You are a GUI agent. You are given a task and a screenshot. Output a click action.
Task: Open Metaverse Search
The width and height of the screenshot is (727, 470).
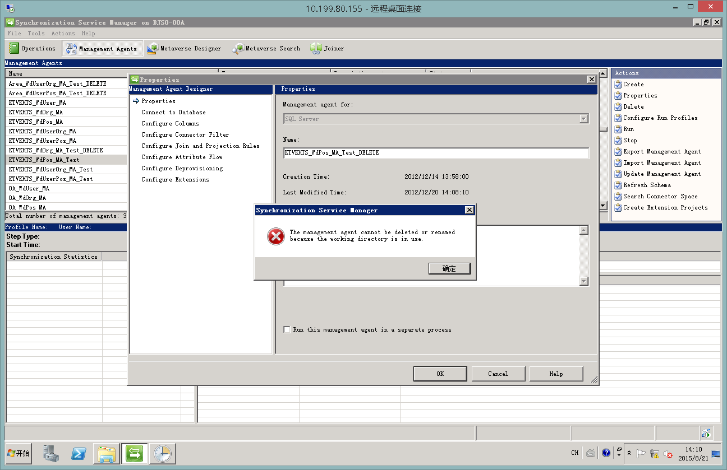click(x=267, y=49)
